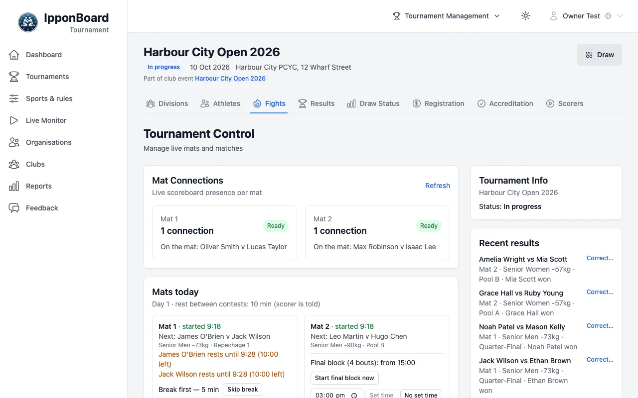Click the Set time button
Screen dimensions: 638x398
pyautogui.click(x=381, y=395)
